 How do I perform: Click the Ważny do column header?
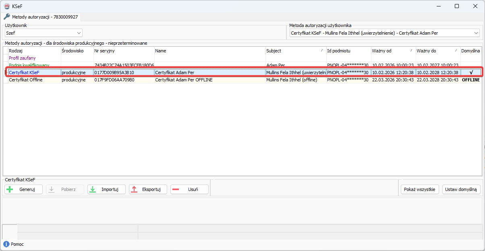[x=437, y=51]
